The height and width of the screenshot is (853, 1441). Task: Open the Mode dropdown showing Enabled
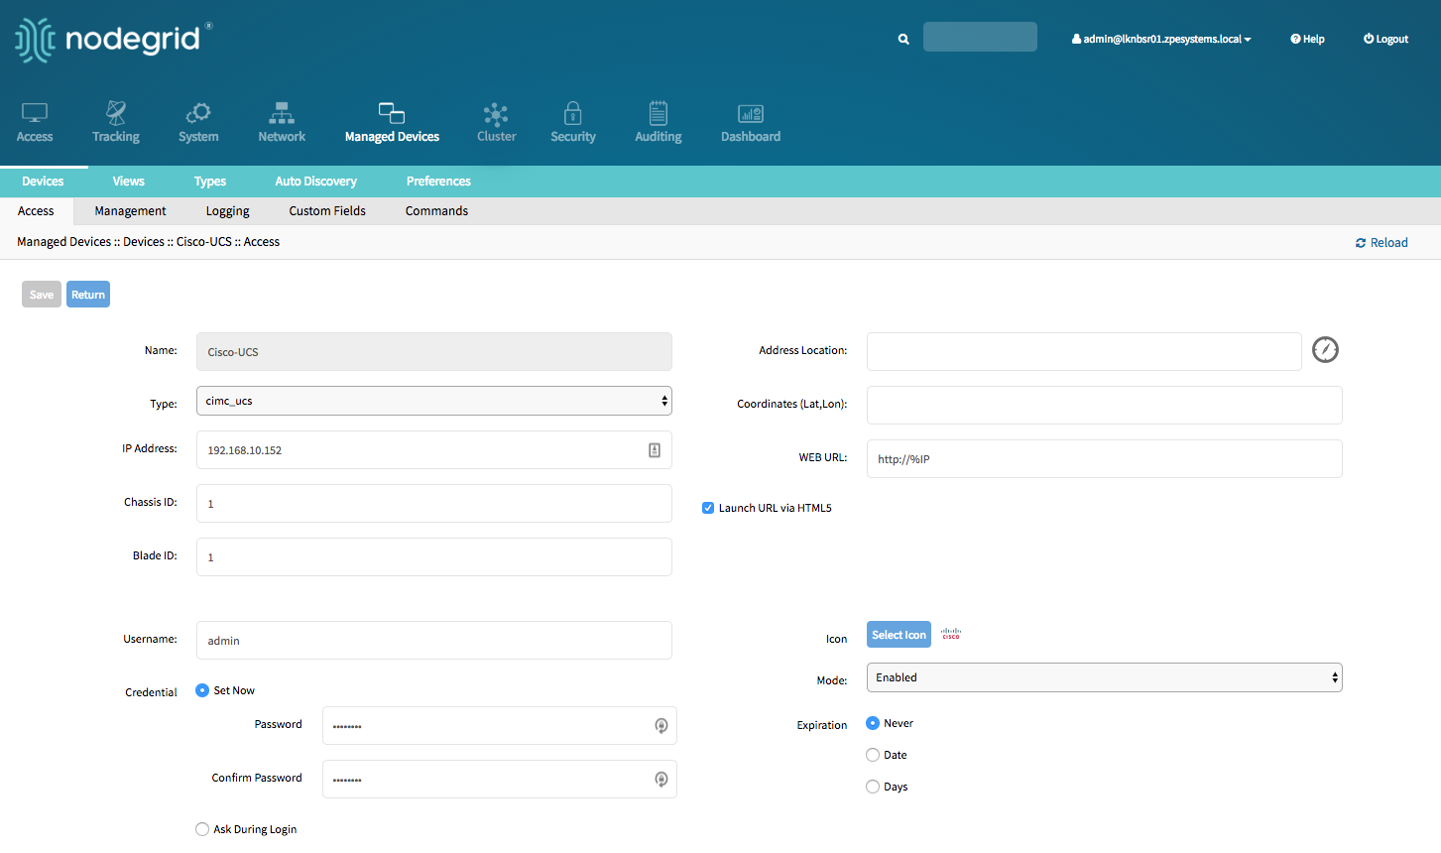click(x=1105, y=677)
